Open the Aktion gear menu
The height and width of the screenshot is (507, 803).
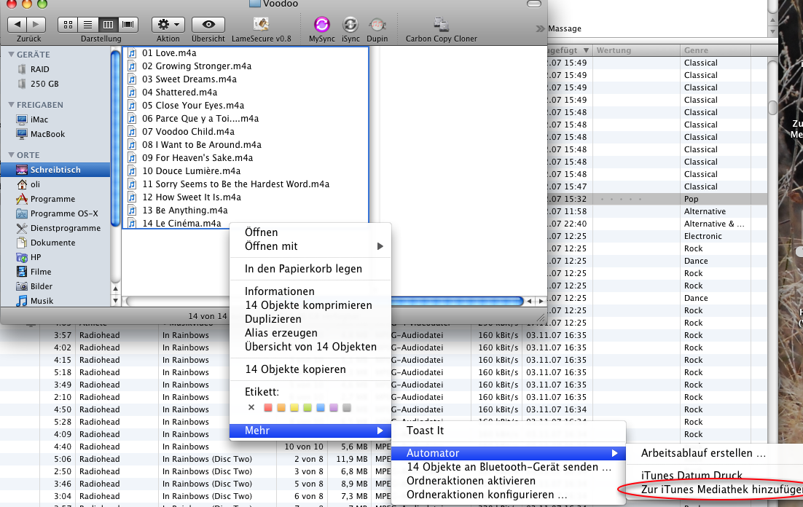click(168, 24)
